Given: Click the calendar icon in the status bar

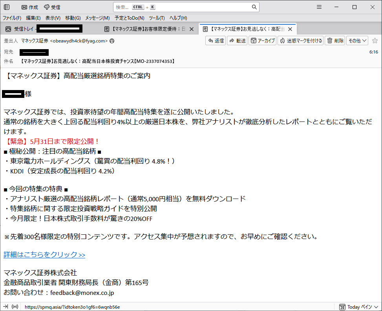Looking at the screenshot, I should 342,307.
